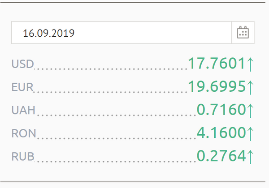Click the up arrow next to UAH rate

coord(250,111)
